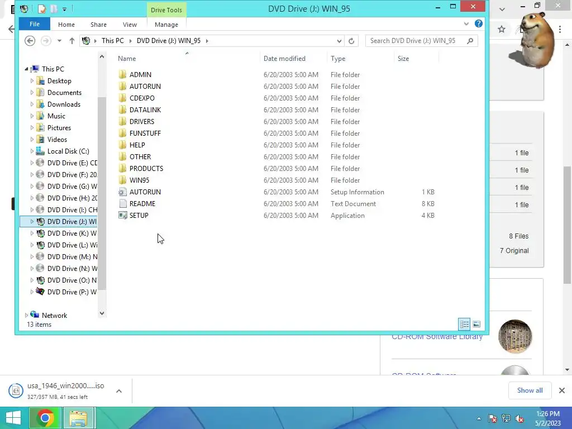Expand the ribbon with chevron arrow
Screen dimensions: 572x429
click(466, 23)
